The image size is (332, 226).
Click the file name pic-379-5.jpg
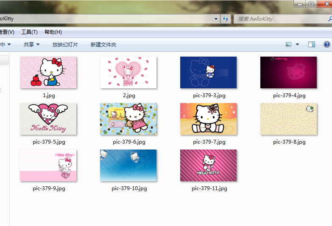(49, 142)
